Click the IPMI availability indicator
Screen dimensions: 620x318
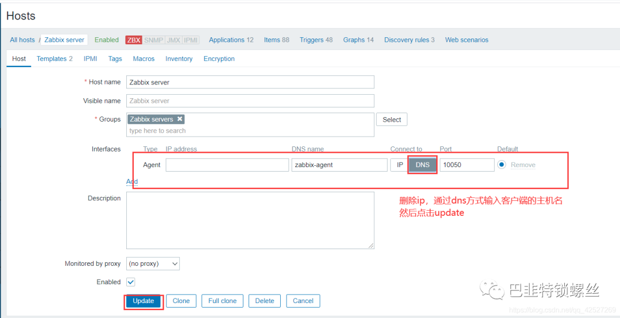[x=191, y=40]
